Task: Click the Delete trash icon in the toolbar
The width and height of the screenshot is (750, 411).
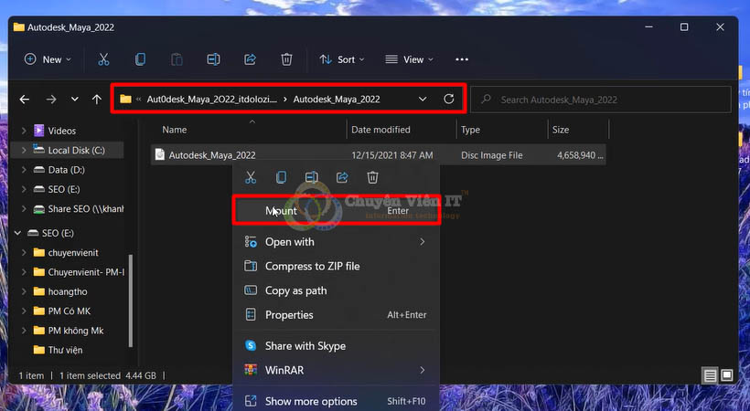Action: tap(286, 59)
